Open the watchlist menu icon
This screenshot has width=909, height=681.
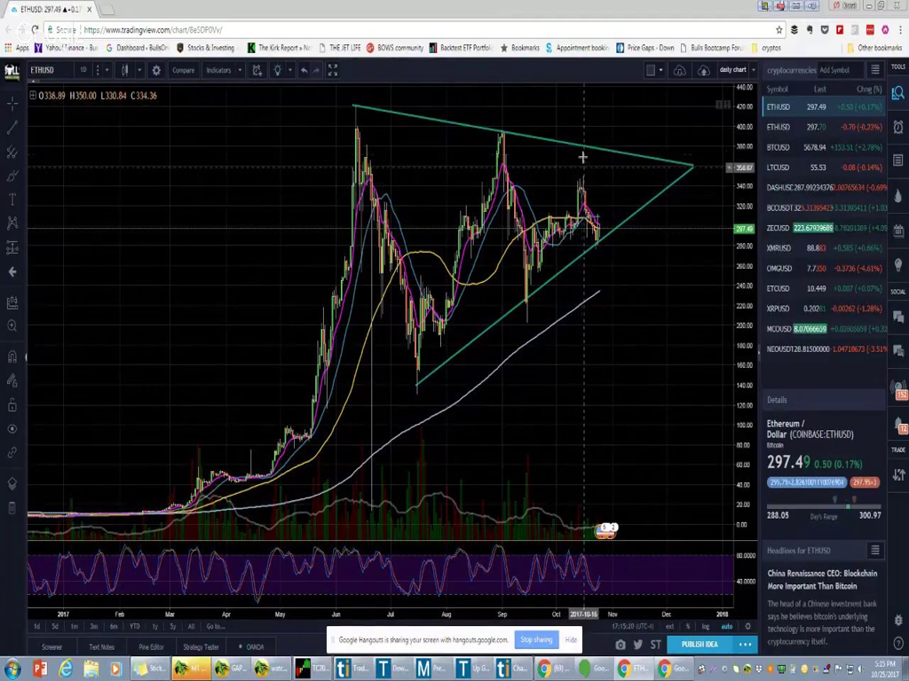point(874,70)
